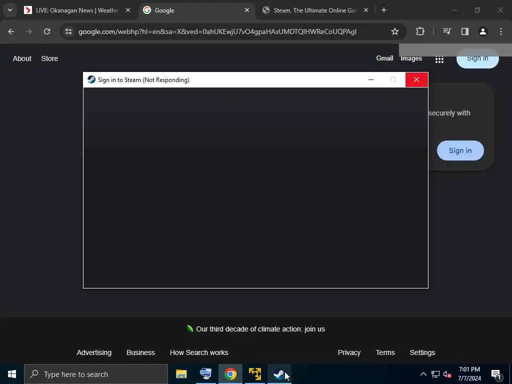Minimize the Sign in to Steam window
Image resolution: width=512 pixels, height=384 pixels.
click(371, 79)
